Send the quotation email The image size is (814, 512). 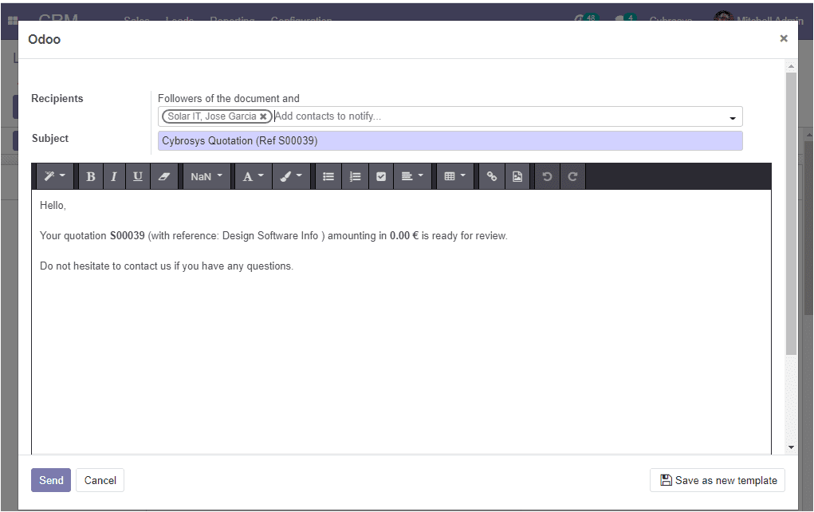51,480
